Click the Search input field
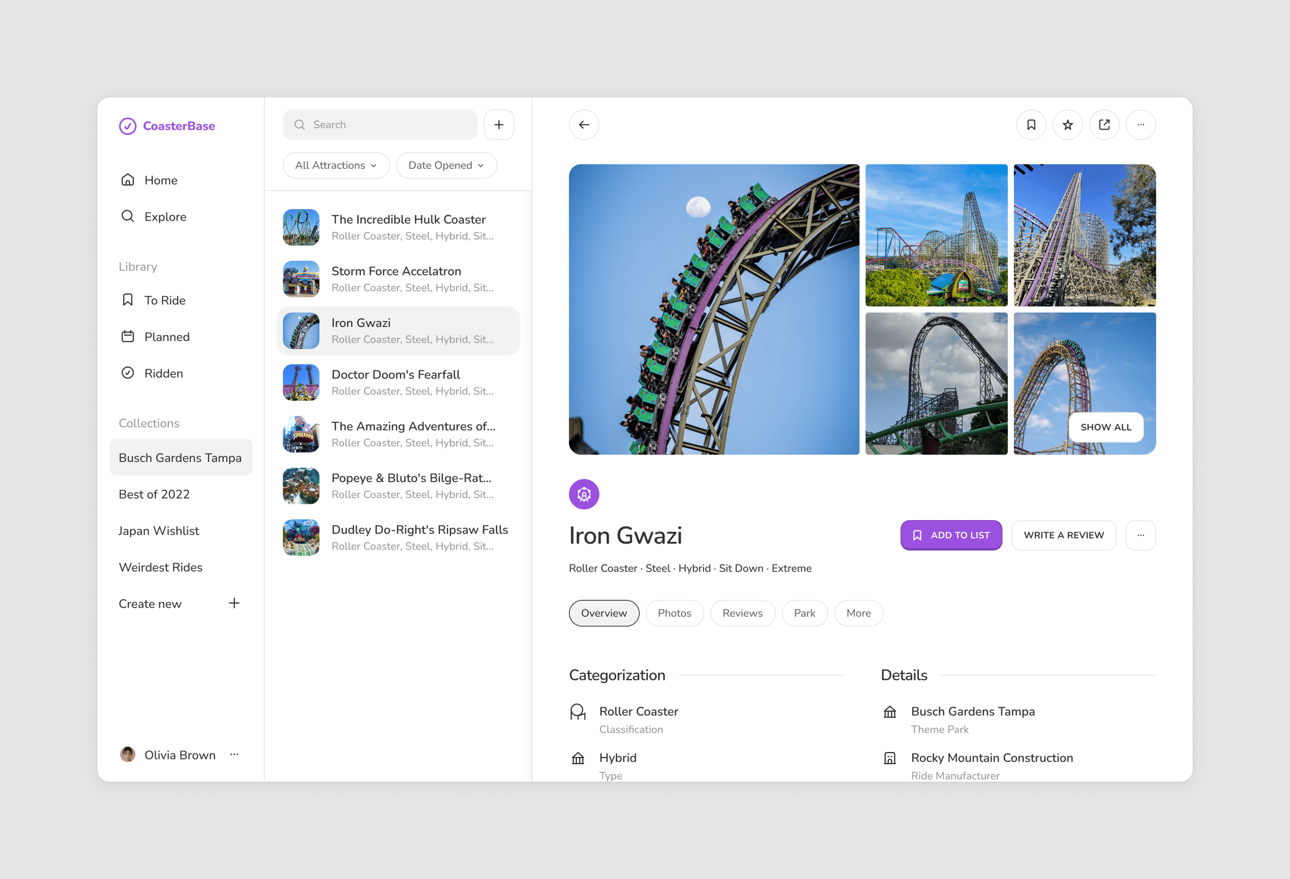 click(x=380, y=124)
